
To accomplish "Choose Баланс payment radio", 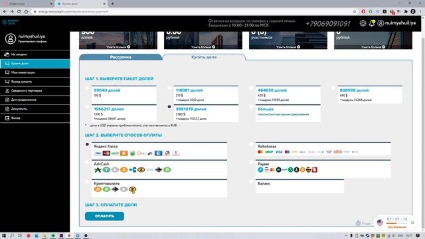I will (x=251, y=181).
